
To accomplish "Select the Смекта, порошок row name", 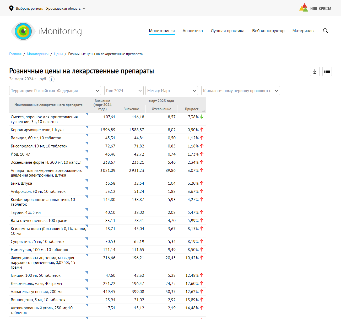I will point(44,119).
